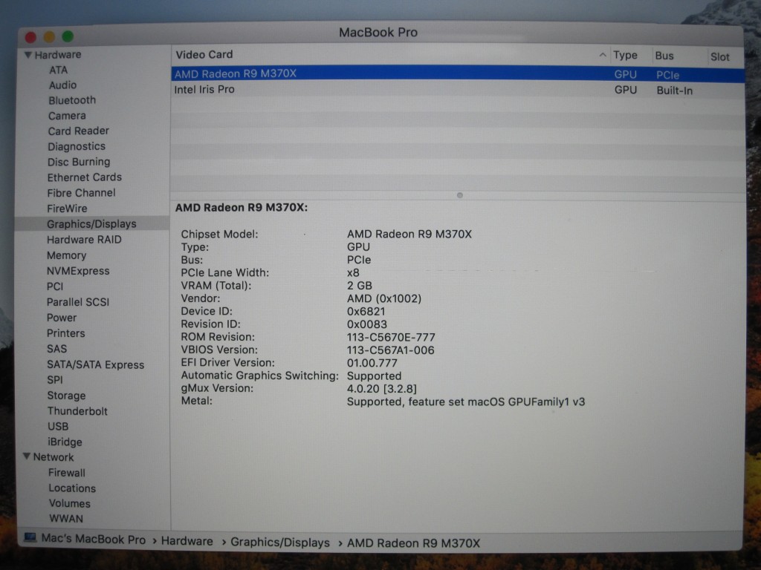Close the MacBook Pro window
761x570 pixels.
[x=31, y=37]
